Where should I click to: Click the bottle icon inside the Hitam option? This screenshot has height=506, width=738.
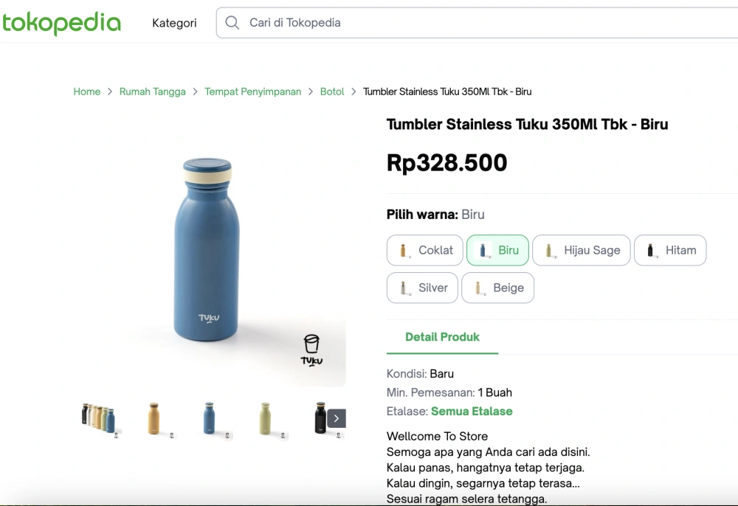pos(651,250)
